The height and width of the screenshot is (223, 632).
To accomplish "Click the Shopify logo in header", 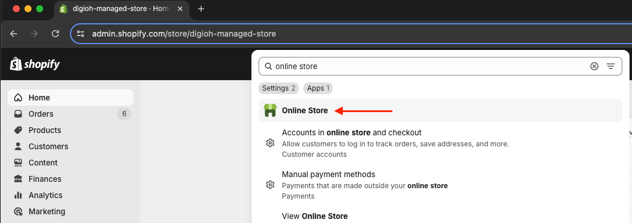I will [35, 64].
